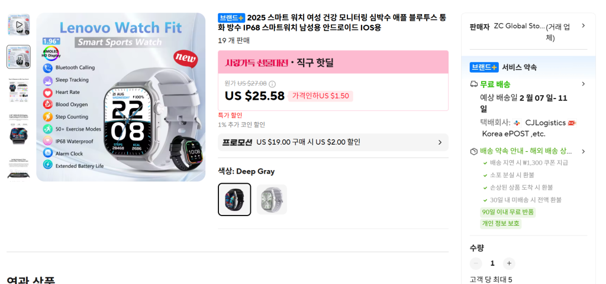This screenshot has width=606, height=284.
Task: Select the light gray watch color option
Action: click(x=272, y=200)
